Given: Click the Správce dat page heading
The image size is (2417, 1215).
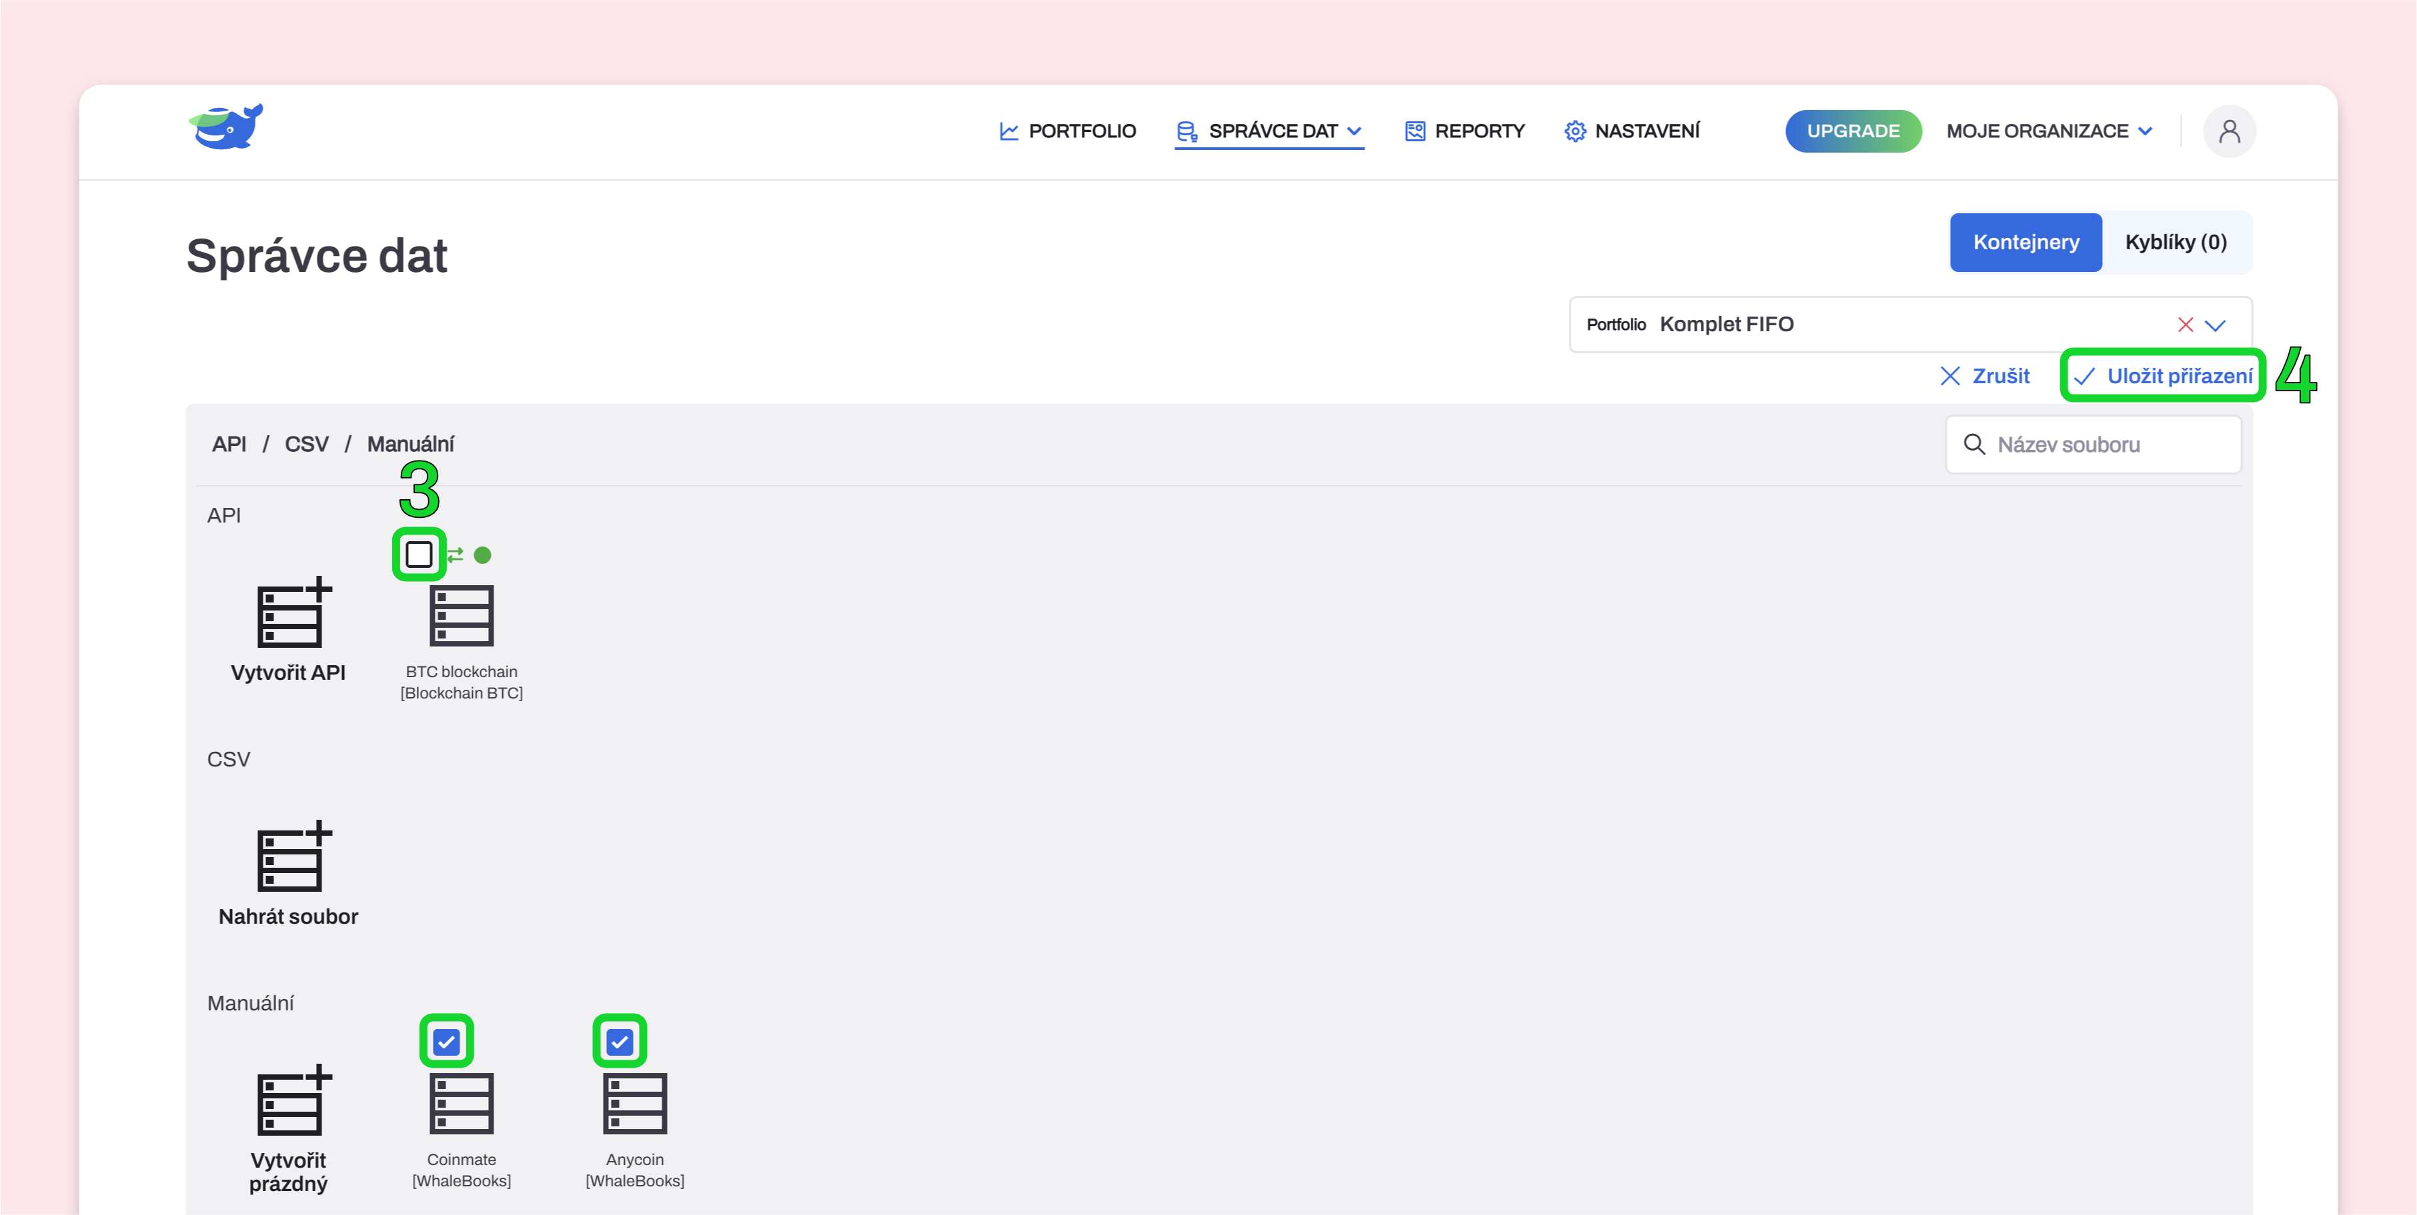Looking at the screenshot, I should (317, 256).
